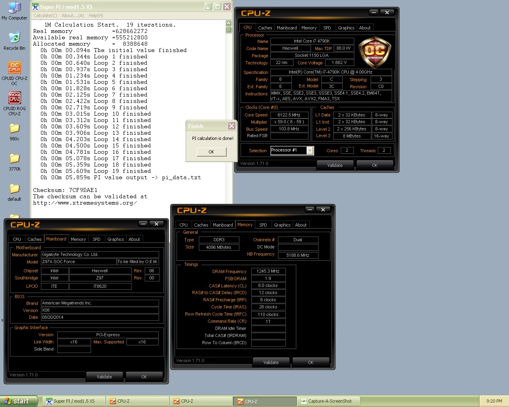This screenshot has width=509, height=407.
Task: Select About tab in CPU window
Action: [365, 28]
